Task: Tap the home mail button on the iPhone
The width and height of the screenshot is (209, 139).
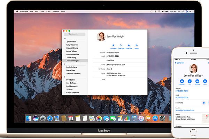Action: pyautogui.click(x=205, y=81)
